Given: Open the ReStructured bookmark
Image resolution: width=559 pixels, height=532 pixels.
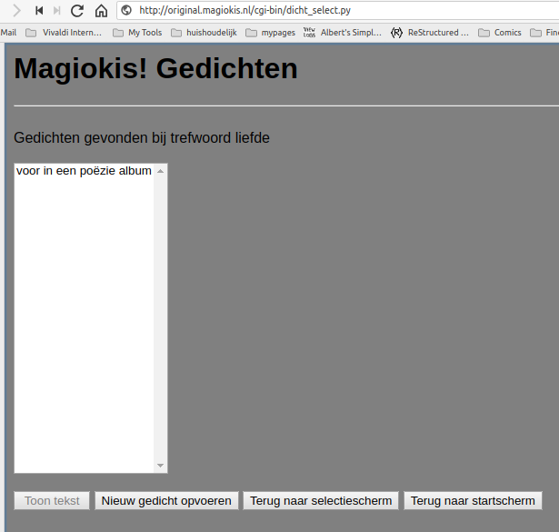Looking at the screenshot, I should 430,33.
